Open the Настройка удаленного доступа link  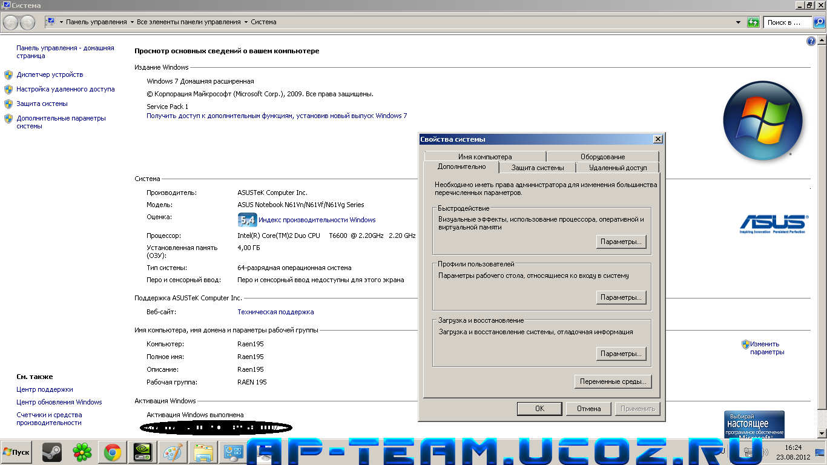[x=65, y=89]
